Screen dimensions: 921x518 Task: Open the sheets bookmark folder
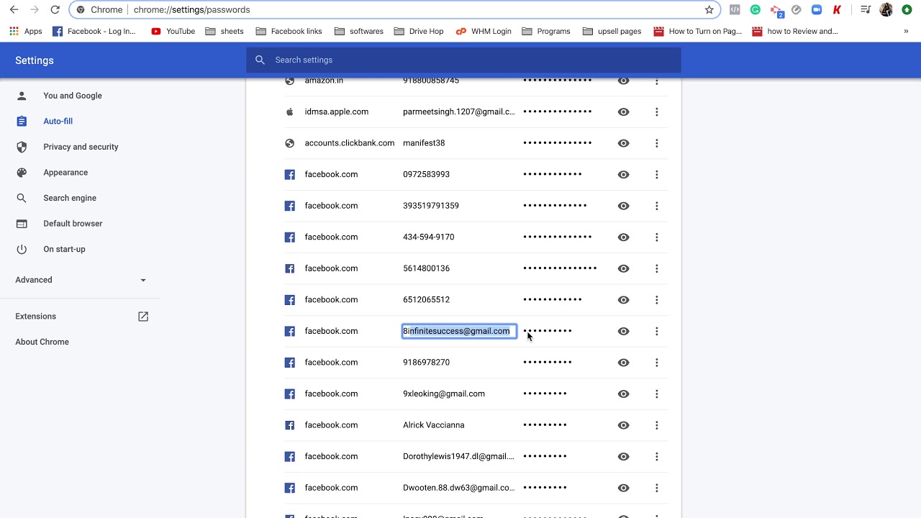pos(224,32)
